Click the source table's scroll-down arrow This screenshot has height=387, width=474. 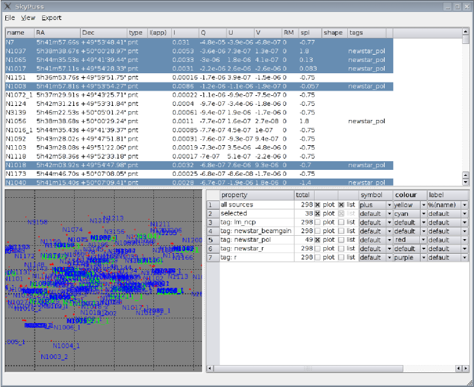coord(465,181)
